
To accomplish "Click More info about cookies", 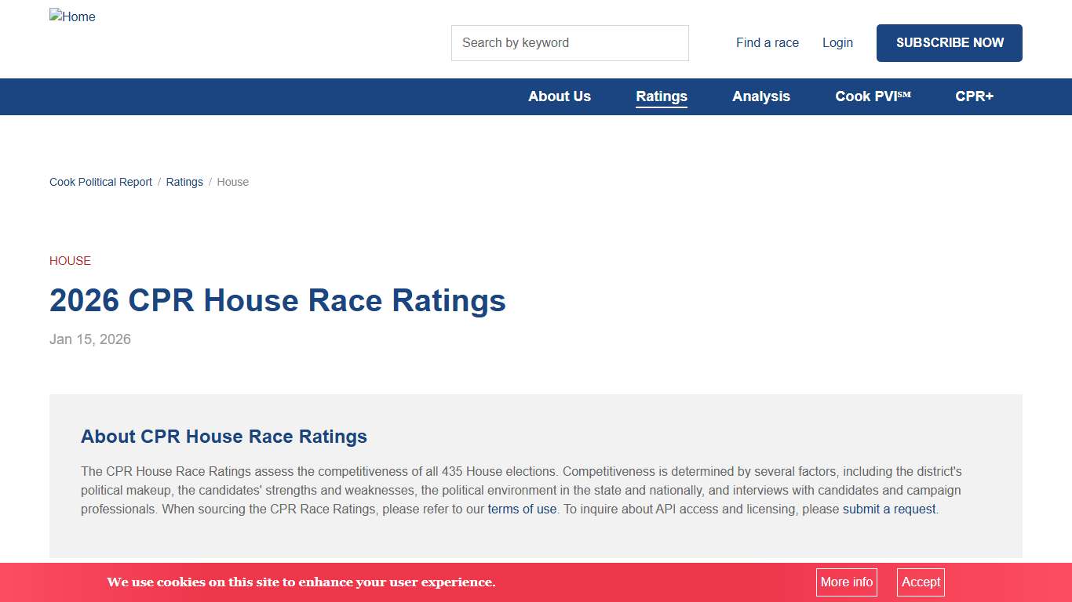I will tap(846, 582).
